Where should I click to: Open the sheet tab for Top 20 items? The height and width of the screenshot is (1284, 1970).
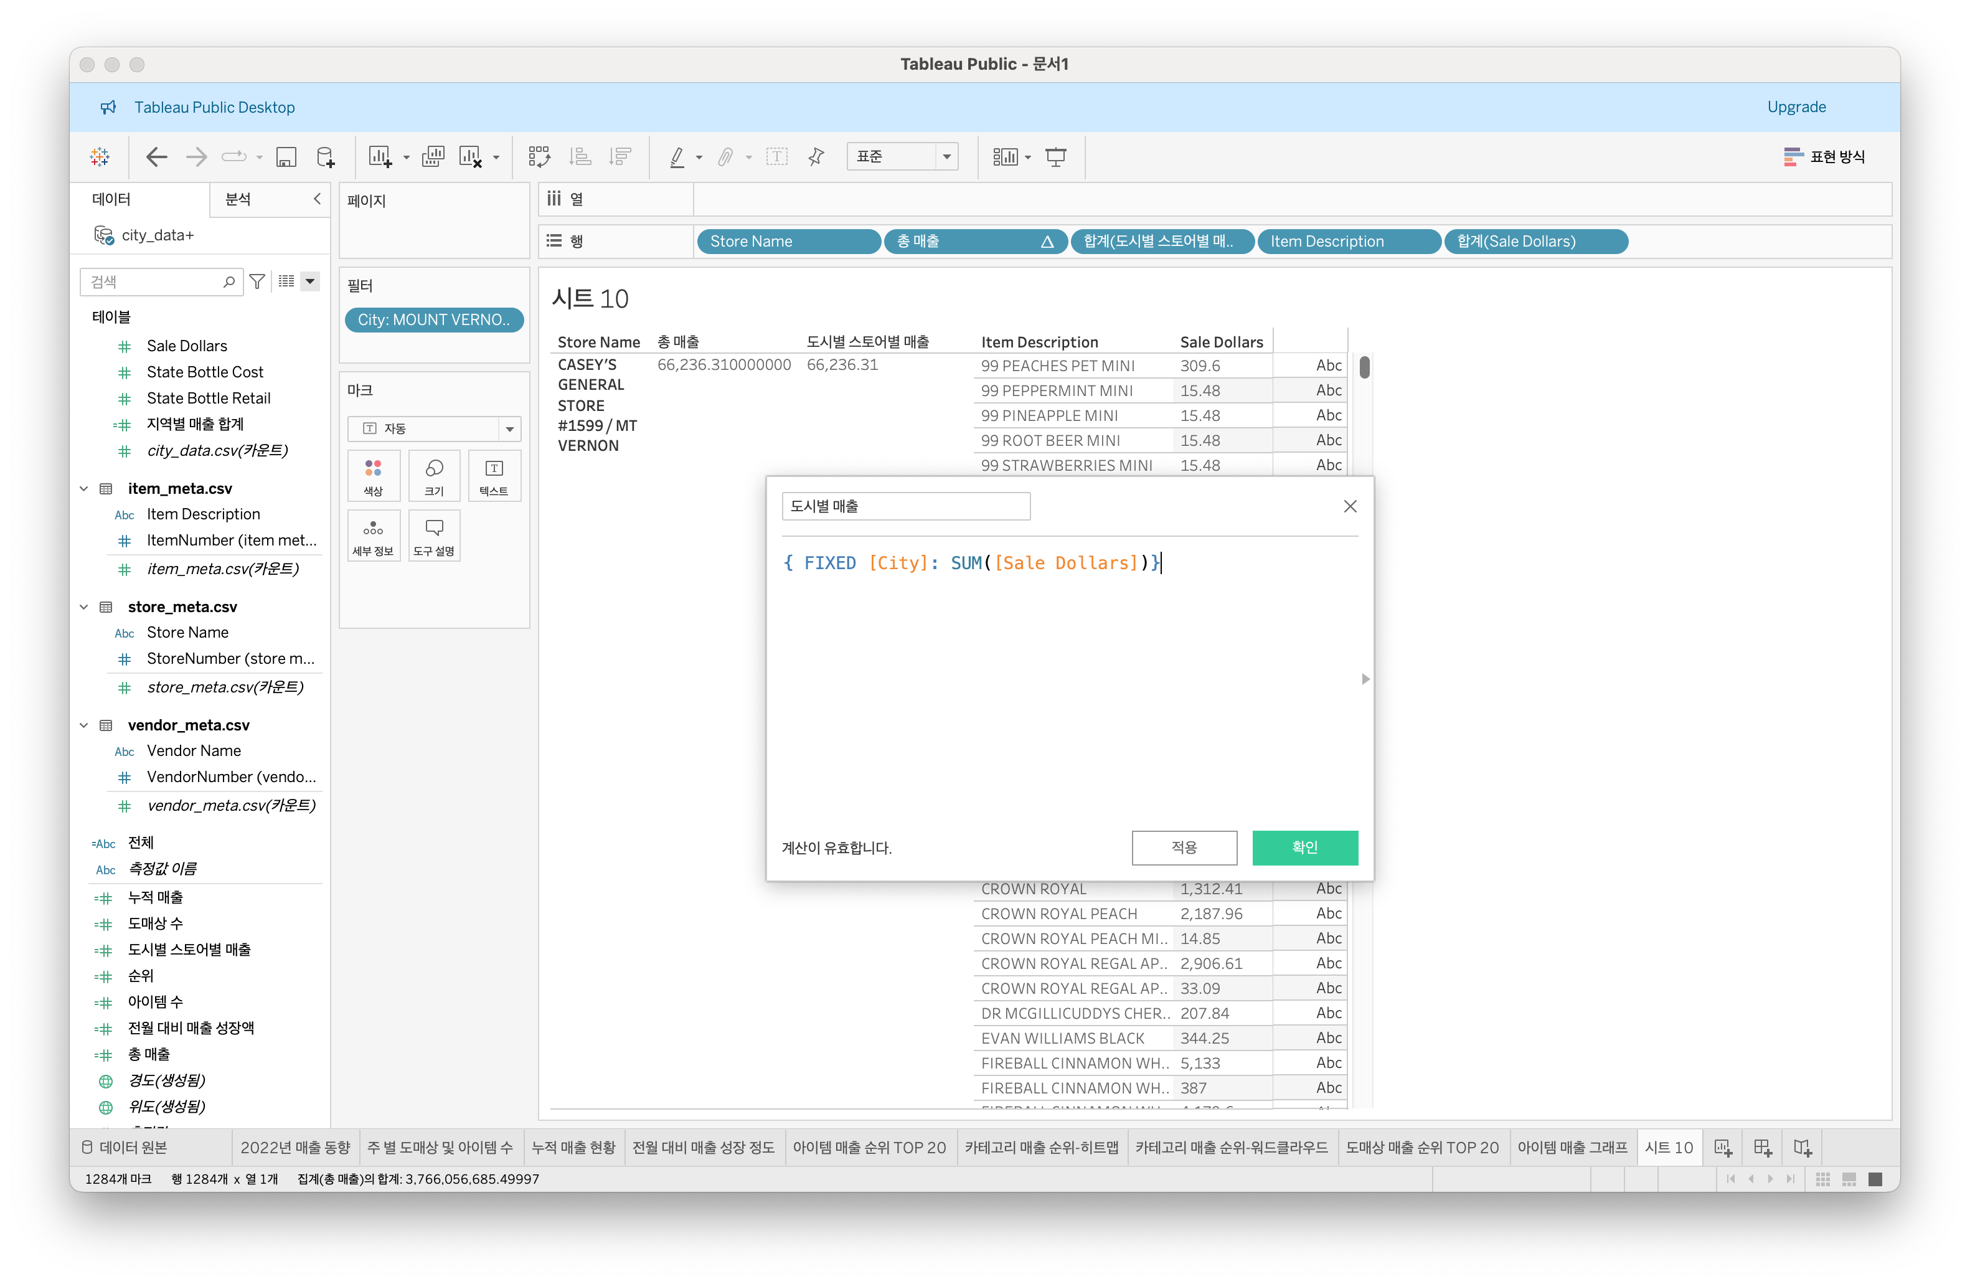pyautogui.click(x=869, y=1148)
